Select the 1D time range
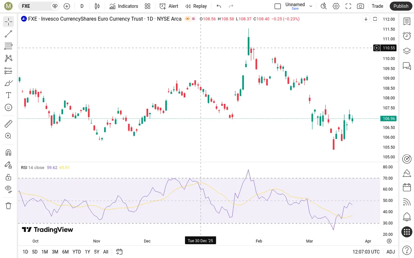The width and height of the screenshot is (414, 258). point(25,252)
